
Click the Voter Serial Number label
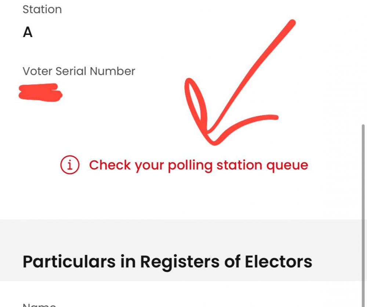coord(79,71)
